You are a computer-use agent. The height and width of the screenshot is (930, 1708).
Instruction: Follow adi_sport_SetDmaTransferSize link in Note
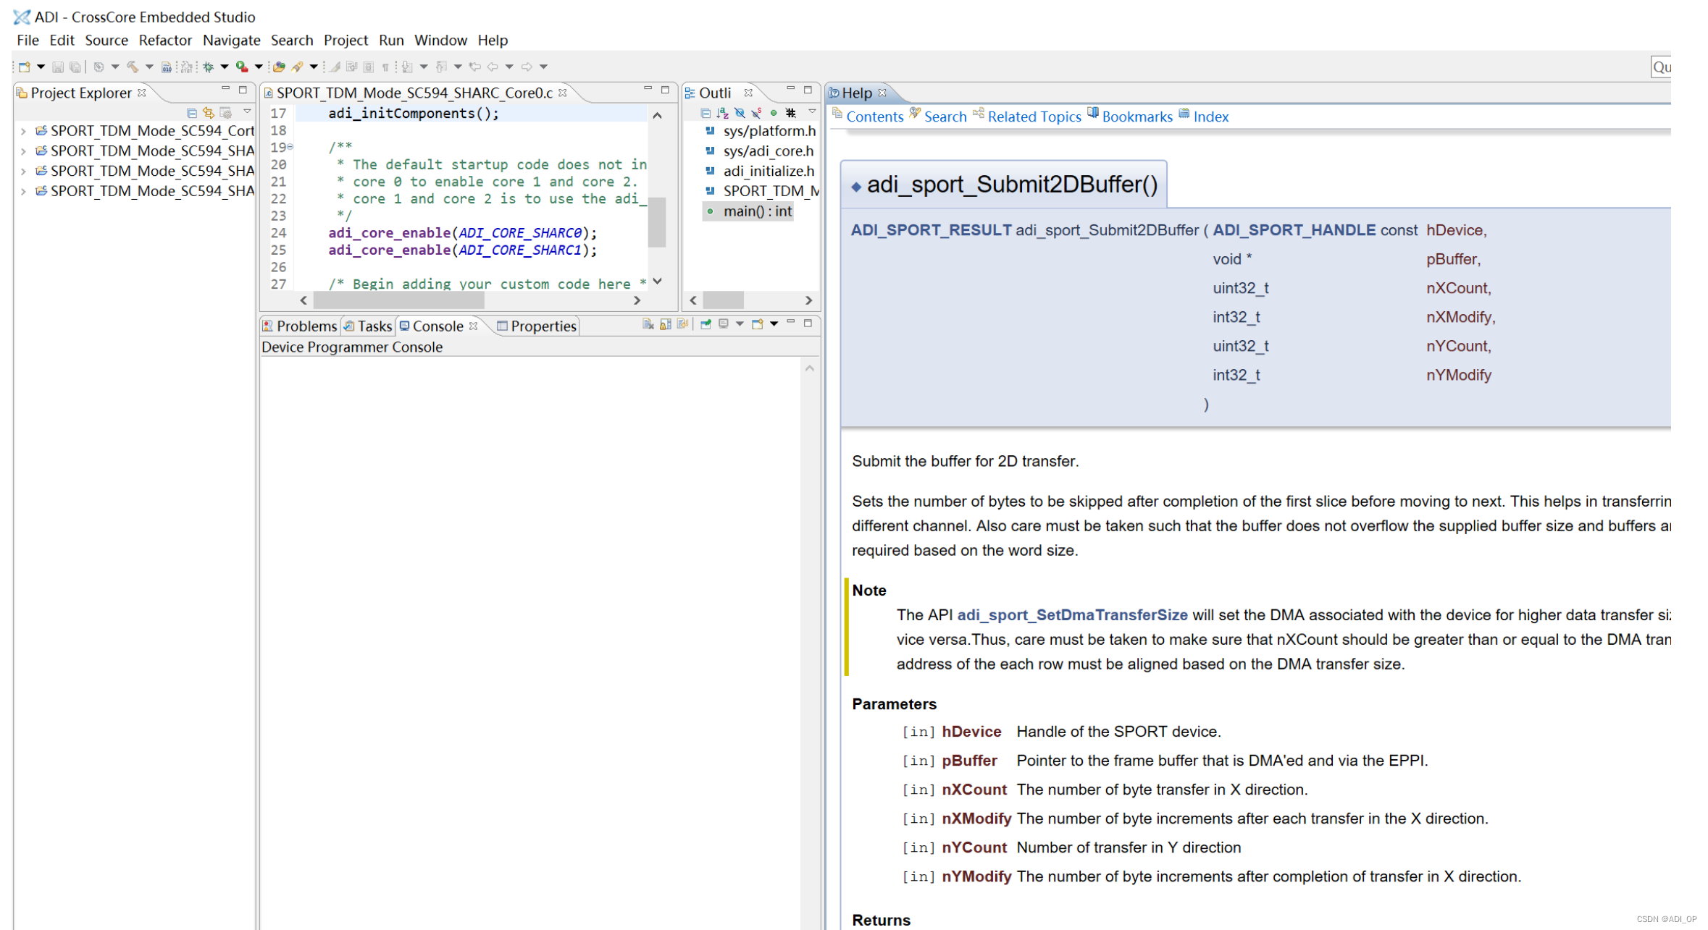click(1072, 615)
